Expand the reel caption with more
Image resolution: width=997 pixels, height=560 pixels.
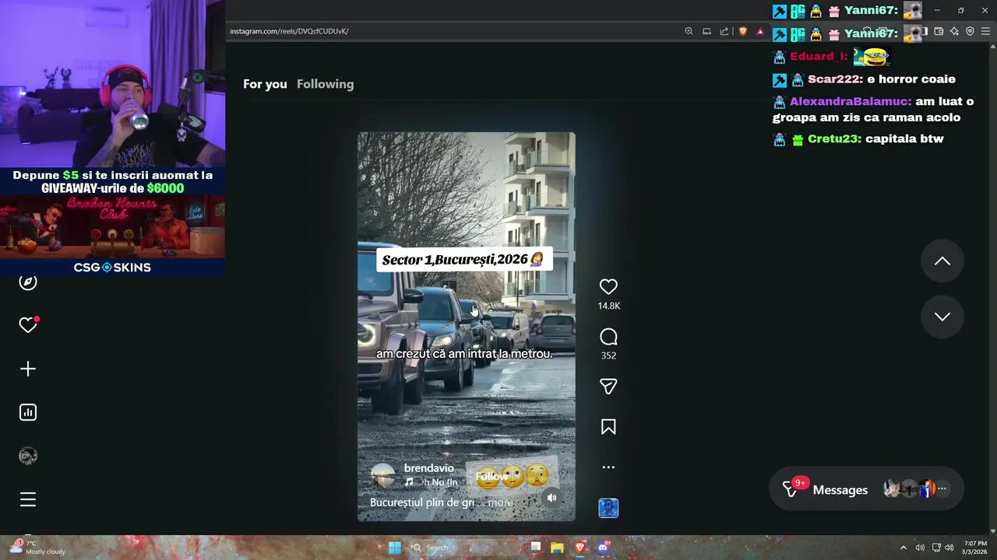(x=500, y=502)
